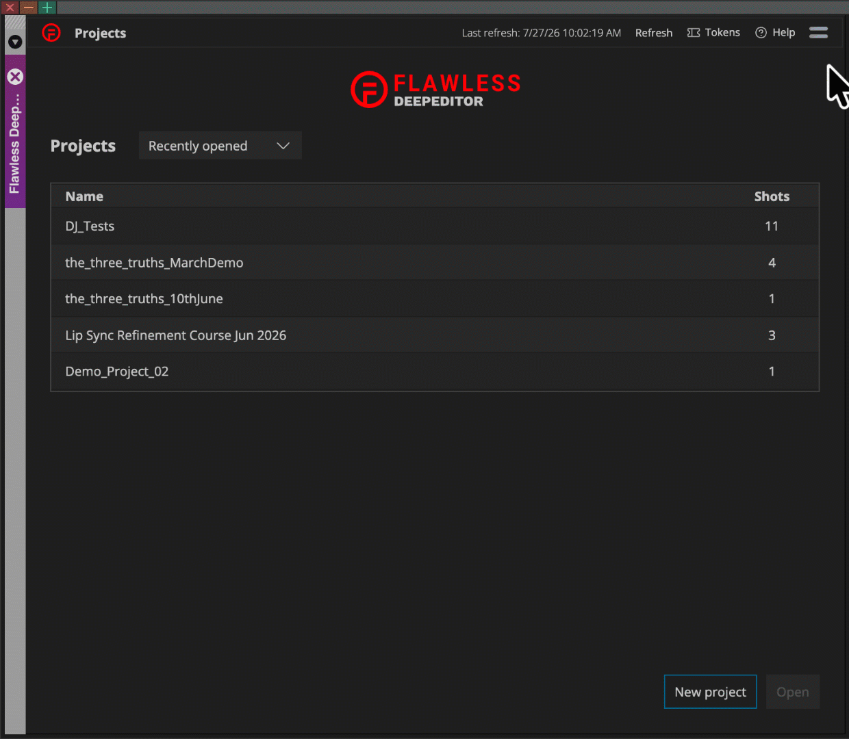Click the orange minimize window button
This screenshot has height=739, width=849.
pos(28,8)
